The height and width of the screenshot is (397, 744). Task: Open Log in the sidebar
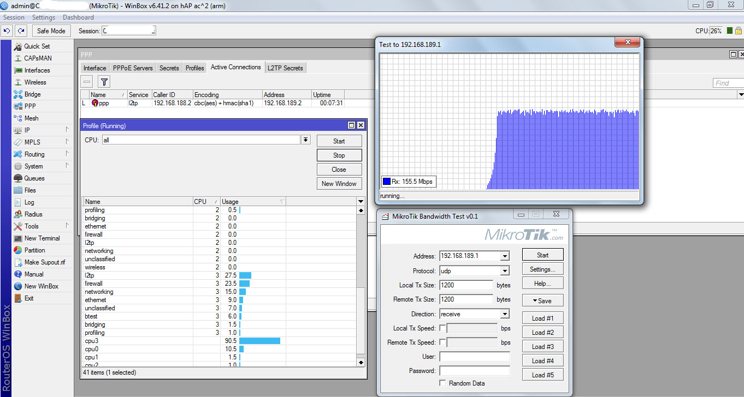tap(29, 202)
